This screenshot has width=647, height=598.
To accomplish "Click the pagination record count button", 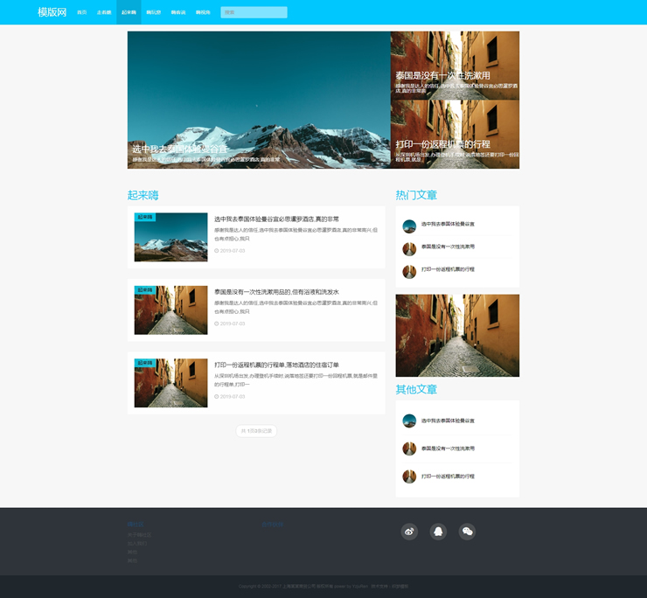I will pos(256,431).
